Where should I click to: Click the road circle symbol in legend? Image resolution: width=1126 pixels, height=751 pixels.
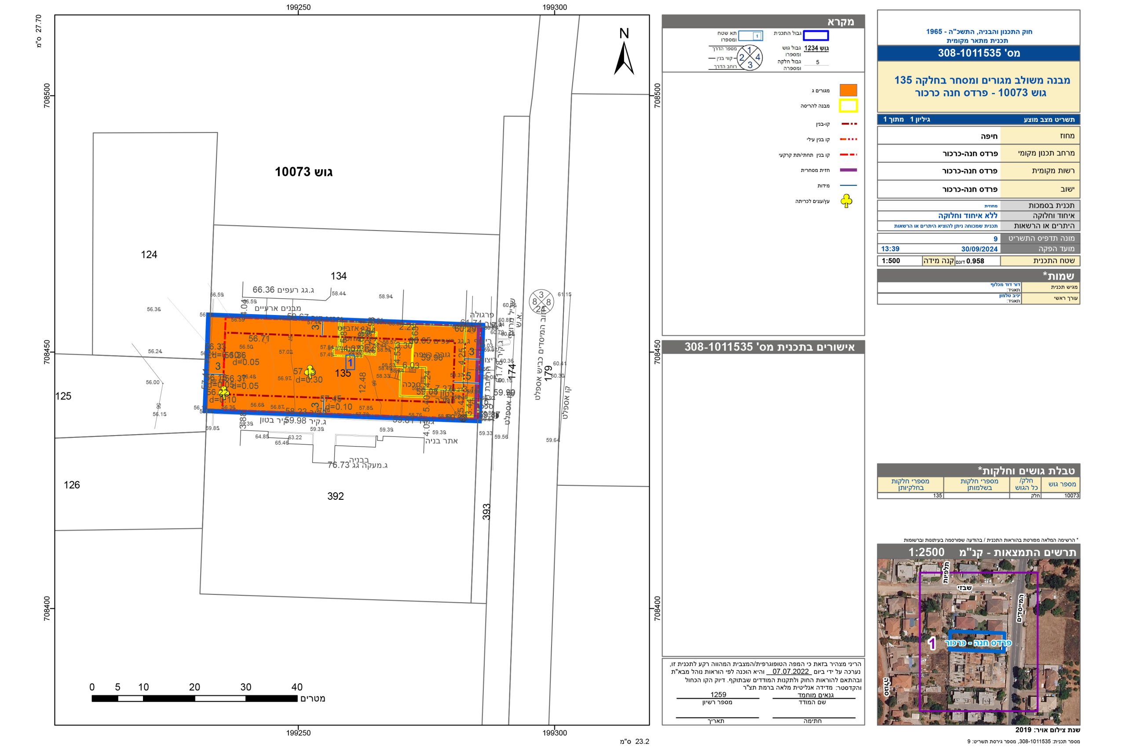pyautogui.click(x=749, y=58)
